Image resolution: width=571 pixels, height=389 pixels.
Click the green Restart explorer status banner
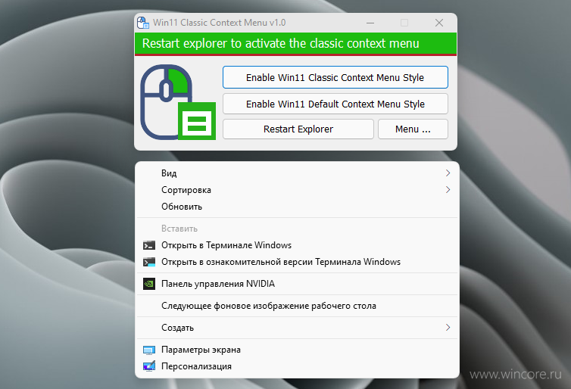[295, 44]
